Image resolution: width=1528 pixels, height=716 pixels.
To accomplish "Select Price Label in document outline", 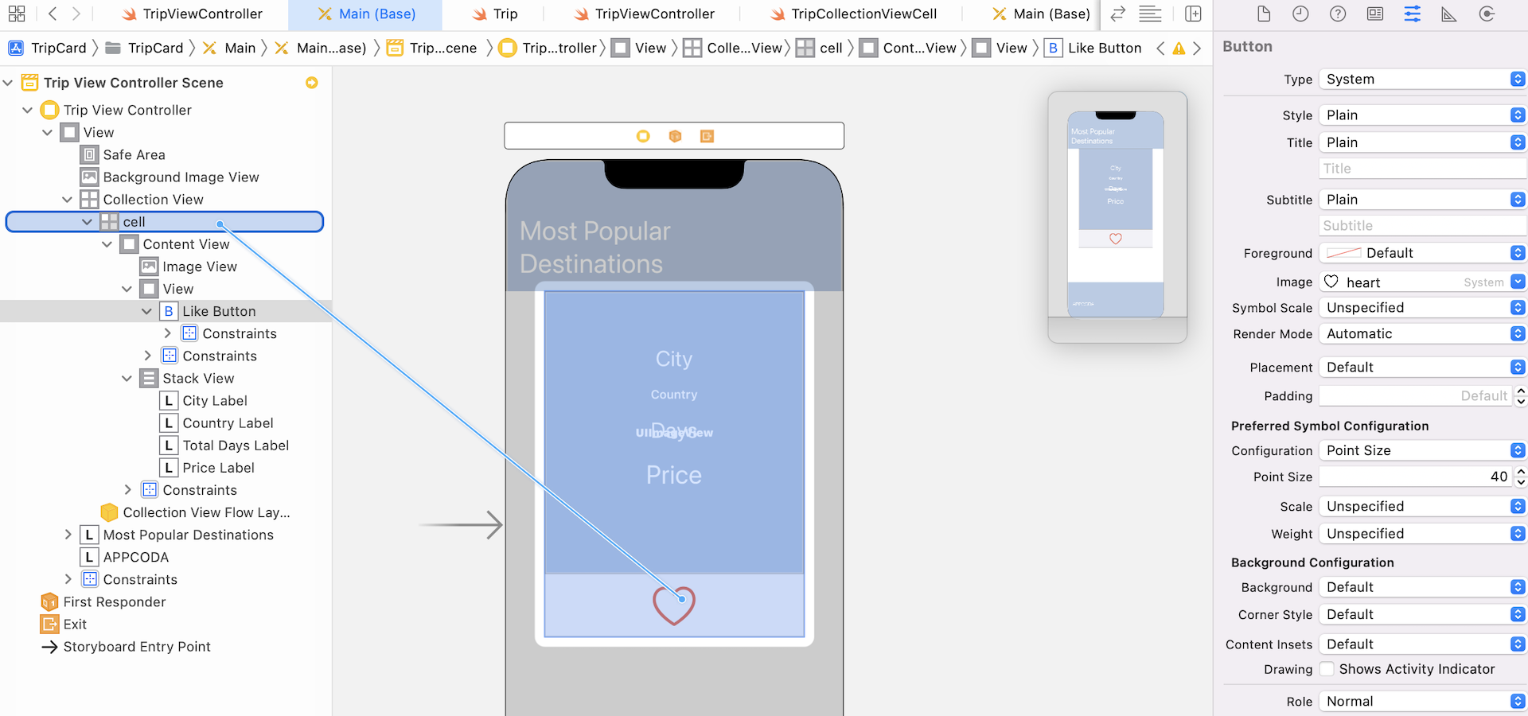I will click(218, 468).
